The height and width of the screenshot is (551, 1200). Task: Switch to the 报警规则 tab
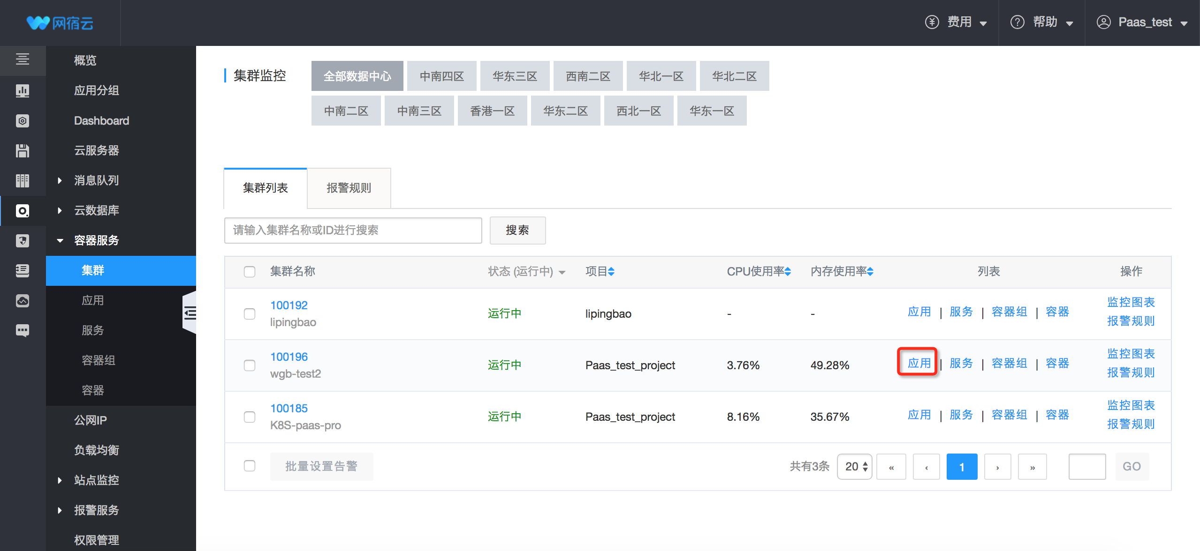click(349, 188)
